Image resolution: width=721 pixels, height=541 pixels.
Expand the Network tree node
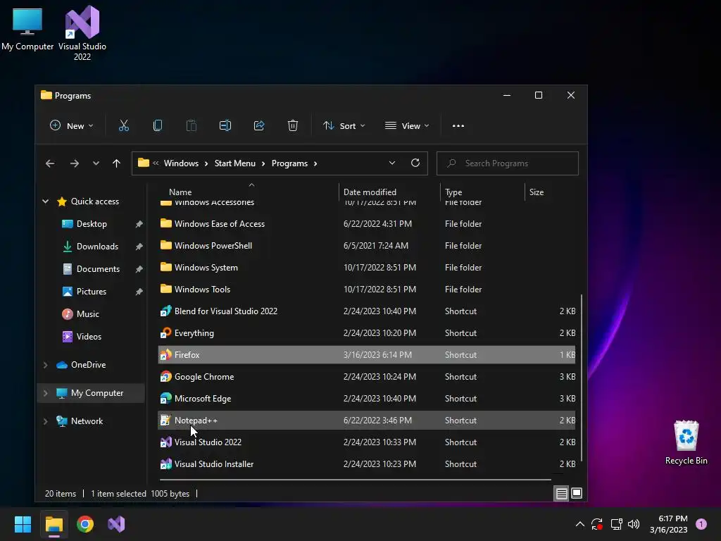point(46,421)
